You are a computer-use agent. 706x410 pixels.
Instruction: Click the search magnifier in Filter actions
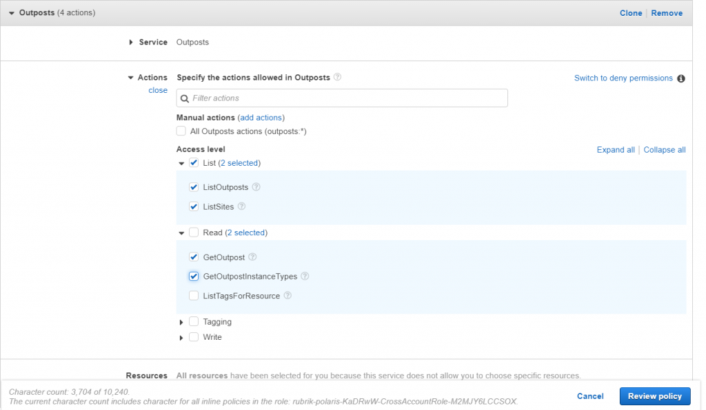pos(185,98)
